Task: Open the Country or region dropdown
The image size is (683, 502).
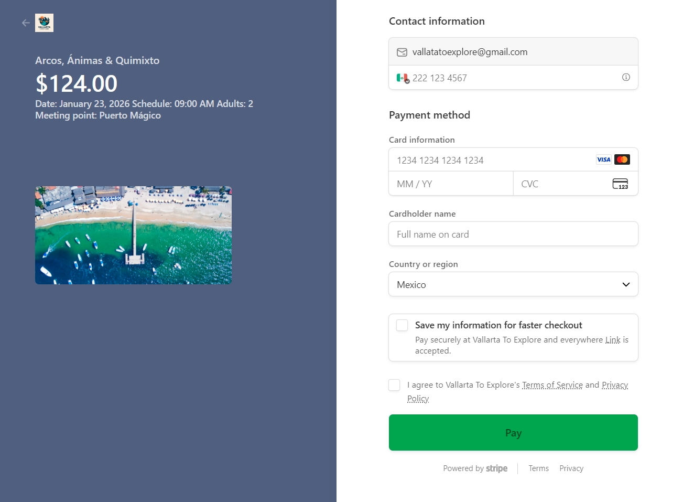Action: [513, 284]
